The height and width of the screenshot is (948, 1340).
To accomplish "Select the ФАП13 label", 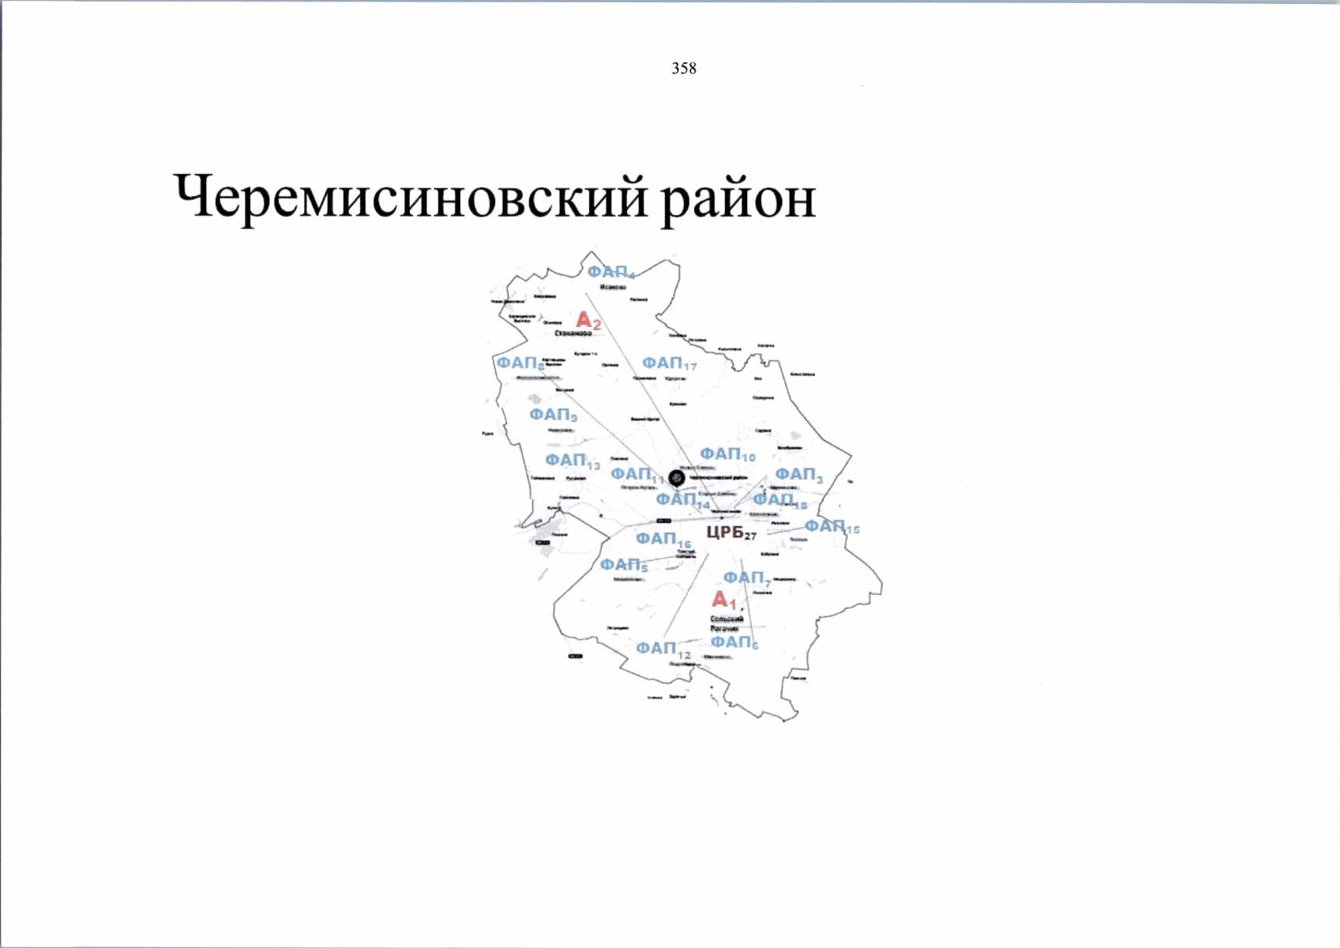I will (x=572, y=461).
